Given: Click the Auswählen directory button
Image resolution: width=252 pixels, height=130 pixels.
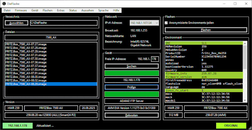Looking at the screenshot, I should click(16, 23).
